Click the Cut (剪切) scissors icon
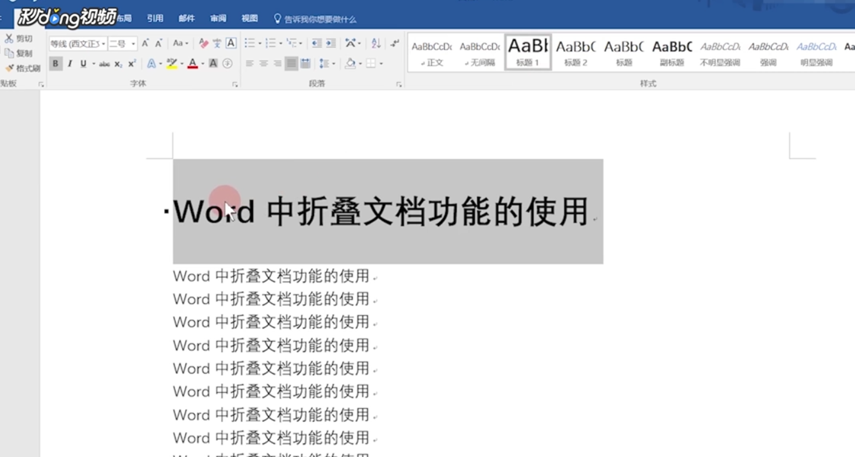 coord(9,38)
